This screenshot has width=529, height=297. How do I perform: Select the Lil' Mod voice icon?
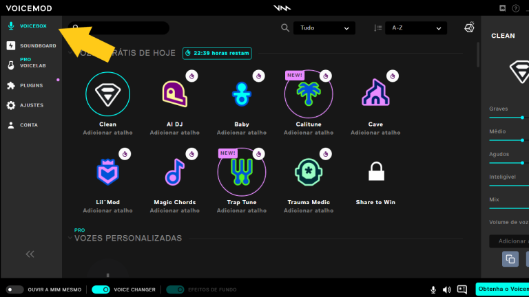(107, 172)
